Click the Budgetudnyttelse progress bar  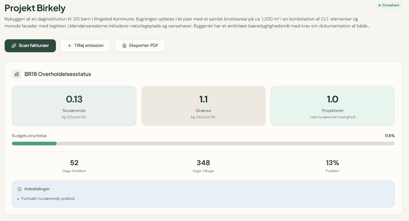point(203,143)
